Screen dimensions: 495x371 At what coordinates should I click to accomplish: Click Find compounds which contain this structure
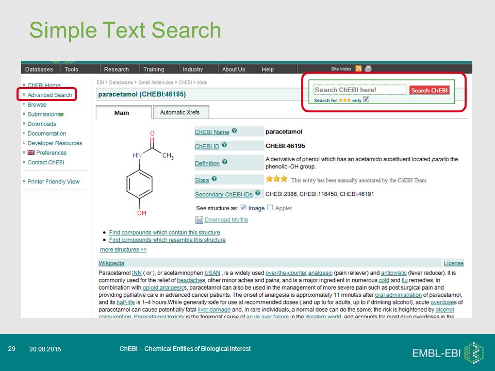click(164, 232)
